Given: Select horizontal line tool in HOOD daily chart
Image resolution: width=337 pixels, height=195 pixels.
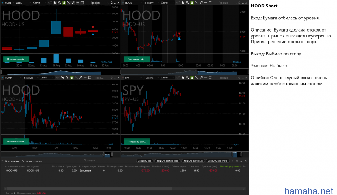Looking at the screenshot, I should 78,3.
